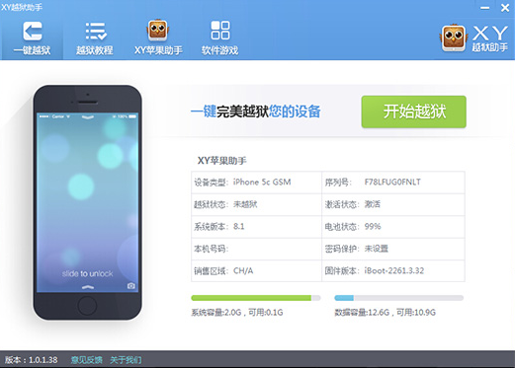Tap the camera icon on phone lock screen
Image resolution: width=515 pixels, height=368 pixels.
131,285
